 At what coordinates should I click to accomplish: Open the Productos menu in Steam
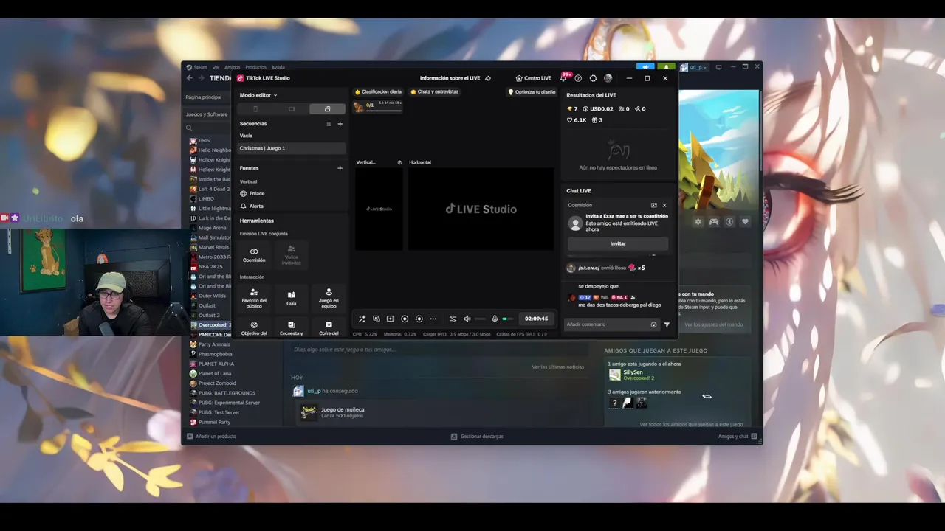click(x=255, y=67)
